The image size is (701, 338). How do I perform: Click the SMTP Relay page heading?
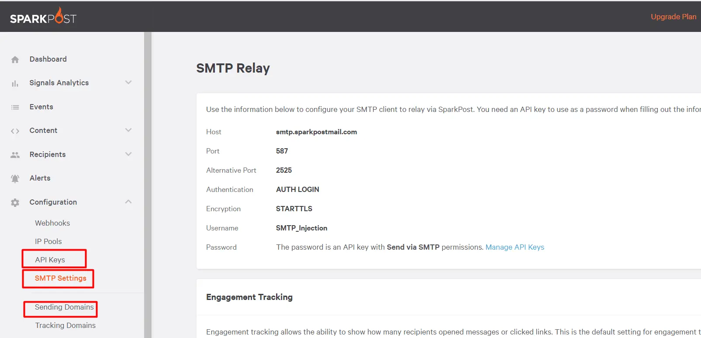pos(233,68)
